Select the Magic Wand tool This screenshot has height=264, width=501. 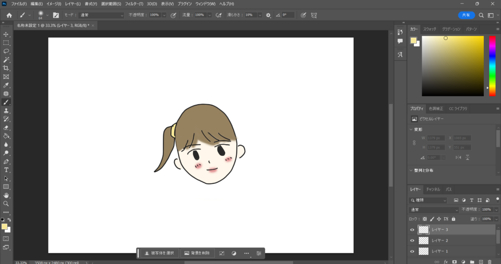[x=6, y=60]
